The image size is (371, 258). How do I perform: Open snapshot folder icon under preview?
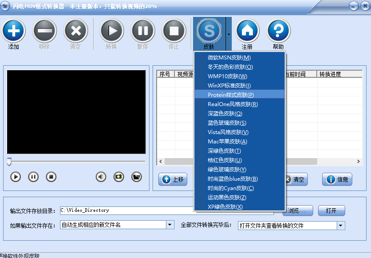click(x=137, y=177)
